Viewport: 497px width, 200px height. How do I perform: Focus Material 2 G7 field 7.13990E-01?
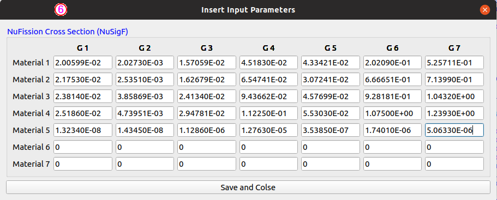click(x=454, y=80)
